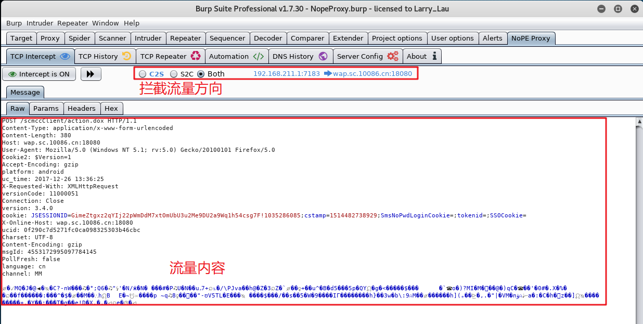The image size is (643, 324).
Task: Select the NoPE Proxy tab
Action: (x=531, y=38)
